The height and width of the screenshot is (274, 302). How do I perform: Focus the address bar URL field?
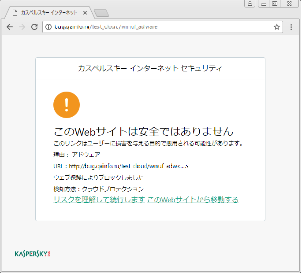(x=163, y=27)
